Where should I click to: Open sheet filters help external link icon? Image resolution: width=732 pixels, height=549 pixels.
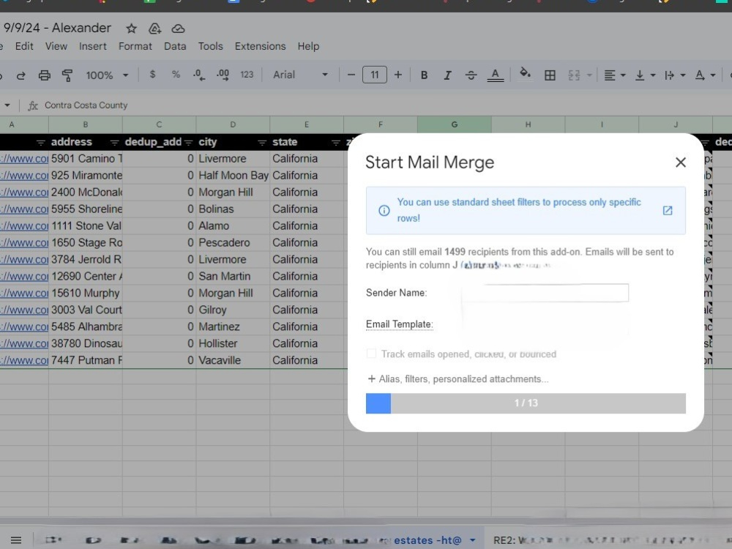[668, 211]
